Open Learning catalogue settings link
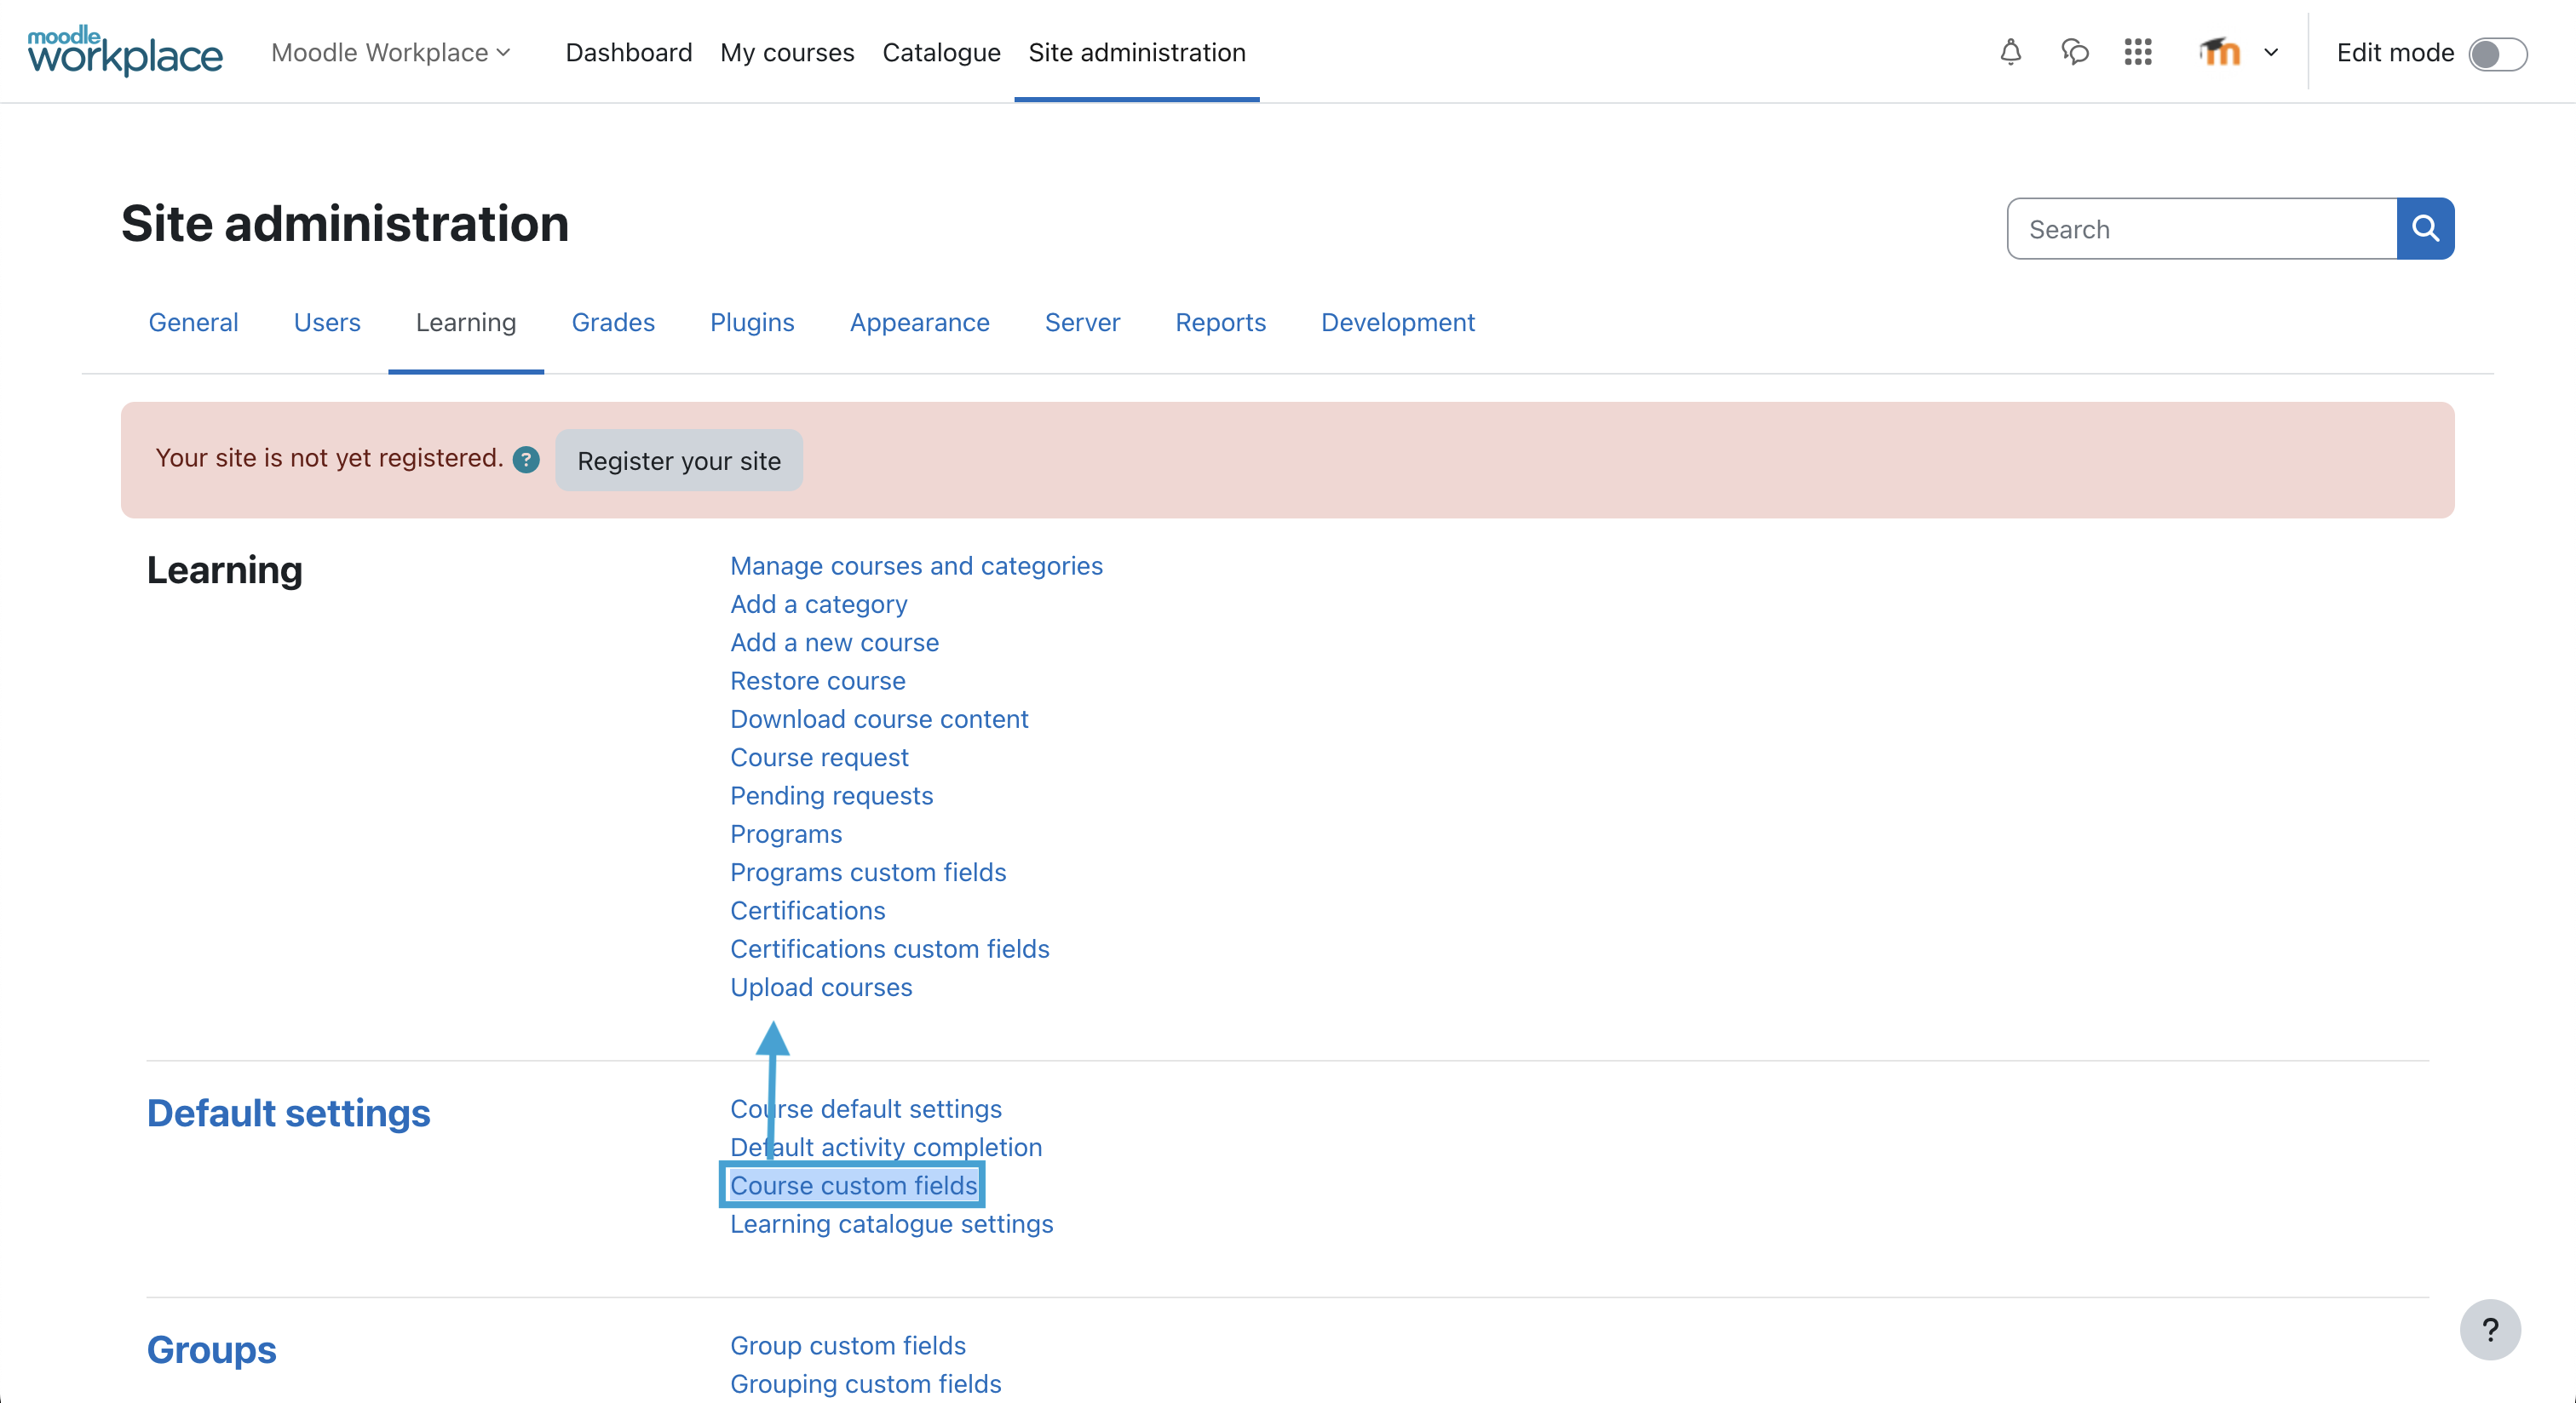The width and height of the screenshot is (2576, 1403). (891, 1223)
